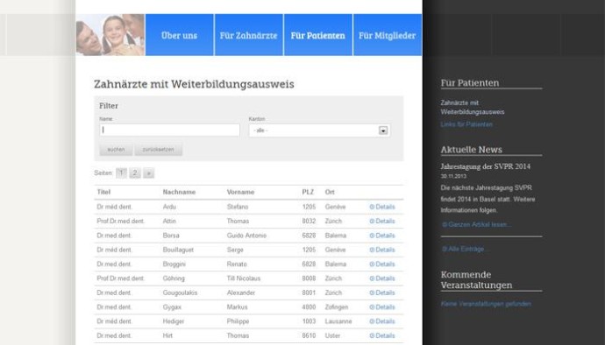This screenshot has height=345, width=605.
Task: Click the Titel column header
Action: pyautogui.click(x=103, y=192)
